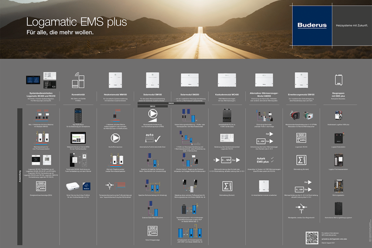
Task: Click the vertical 'Anwendung' sidebar label
Action: pyautogui.click(x=20, y=176)
